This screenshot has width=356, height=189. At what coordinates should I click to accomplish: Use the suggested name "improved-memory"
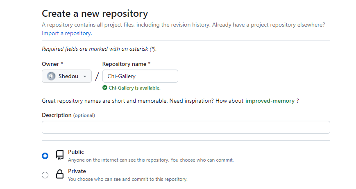click(270, 101)
